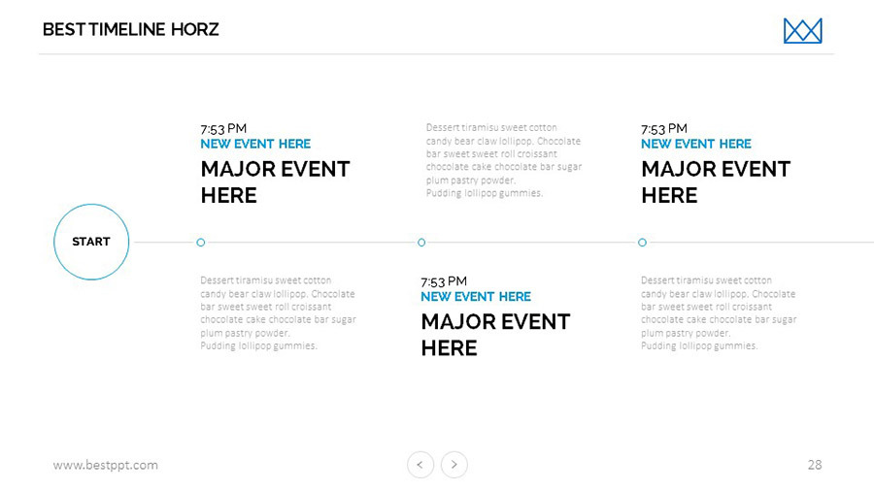Click the START circle
874x491 pixels.
(x=91, y=242)
